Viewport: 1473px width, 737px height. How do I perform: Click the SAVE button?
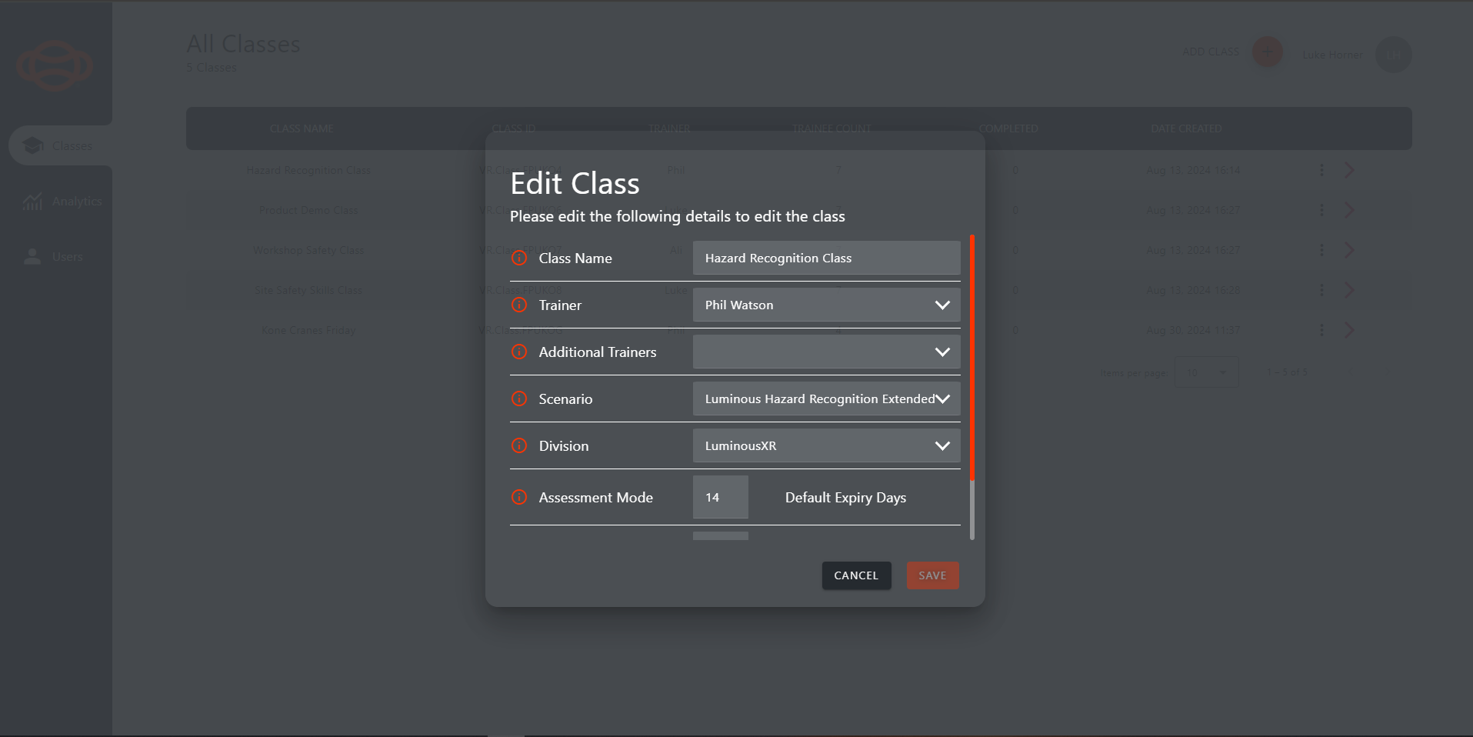(932, 575)
